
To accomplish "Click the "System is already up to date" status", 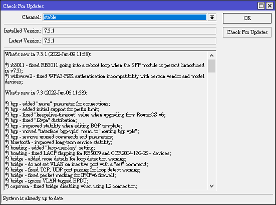I will [33, 198].
